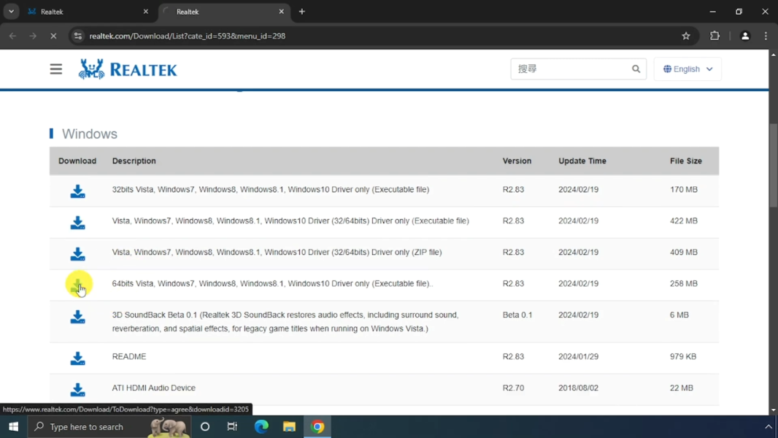Download the 32bits Vista driver executable
778x438 pixels.
[77, 191]
